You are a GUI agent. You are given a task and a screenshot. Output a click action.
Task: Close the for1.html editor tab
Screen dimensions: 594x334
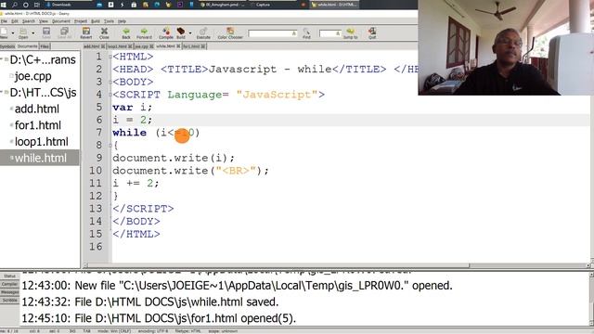coord(203,46)
